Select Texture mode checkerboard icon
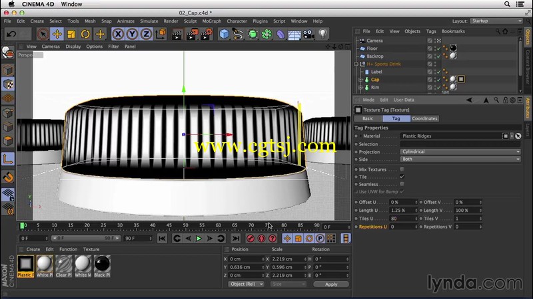 (8, 84)
